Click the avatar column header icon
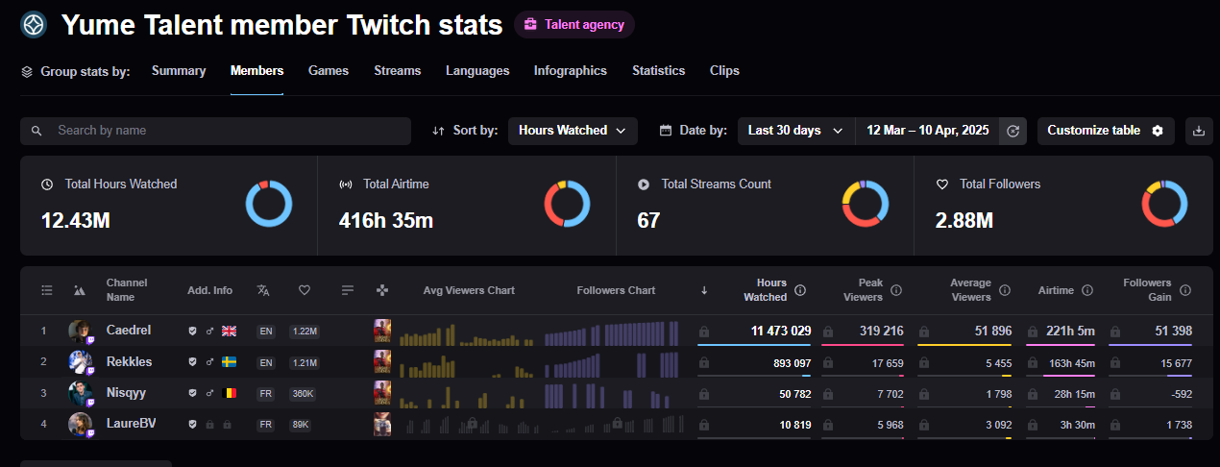 (79, 290)
